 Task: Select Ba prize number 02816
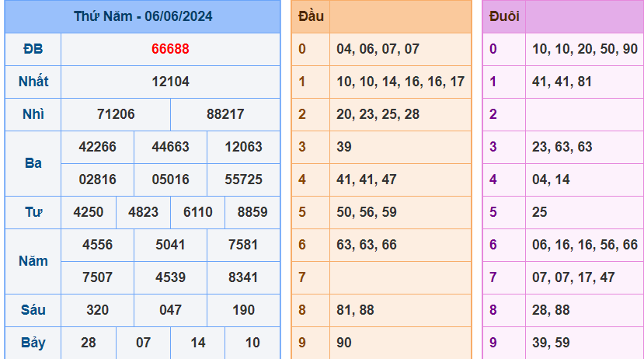97,179
